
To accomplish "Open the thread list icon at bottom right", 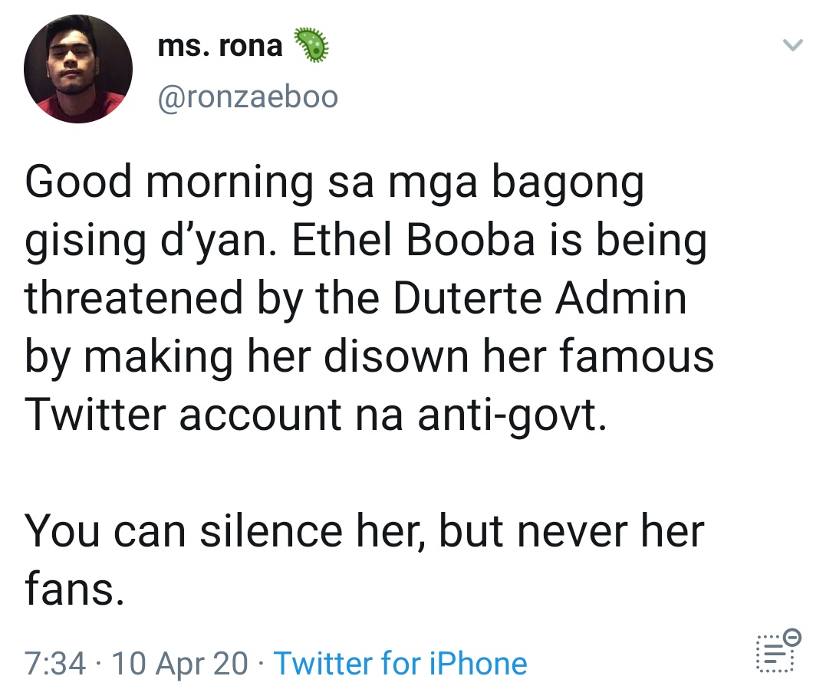I will point(775,656).
